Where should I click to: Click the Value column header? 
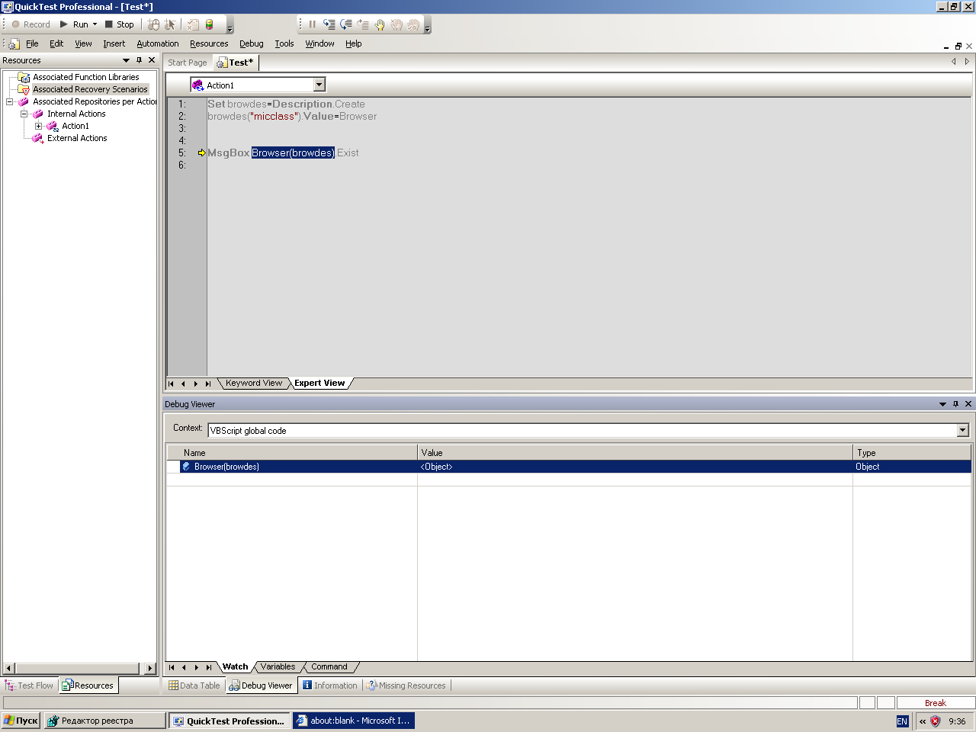point(635,452)
